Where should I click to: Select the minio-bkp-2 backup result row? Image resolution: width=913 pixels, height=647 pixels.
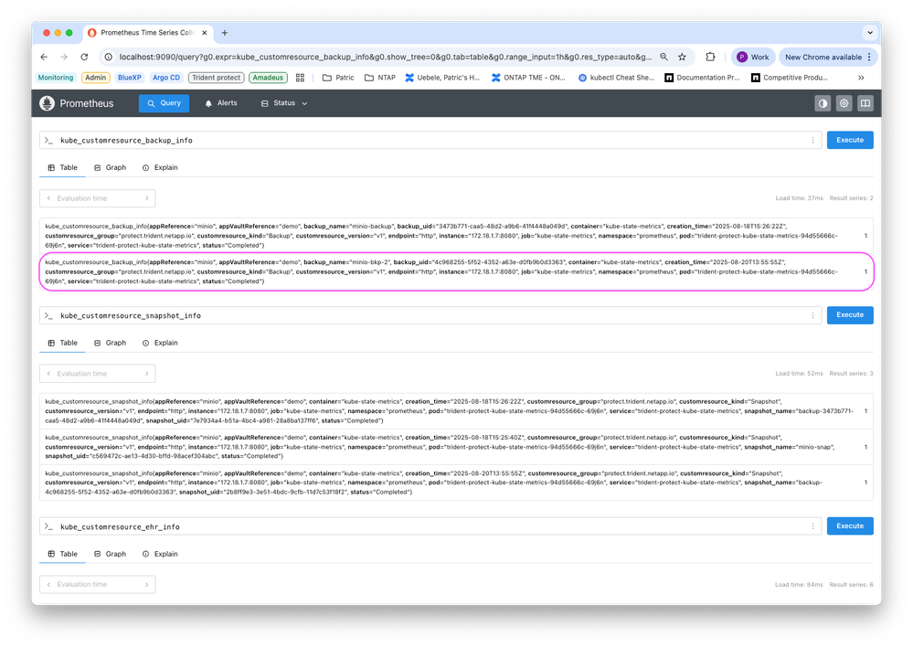457,272
